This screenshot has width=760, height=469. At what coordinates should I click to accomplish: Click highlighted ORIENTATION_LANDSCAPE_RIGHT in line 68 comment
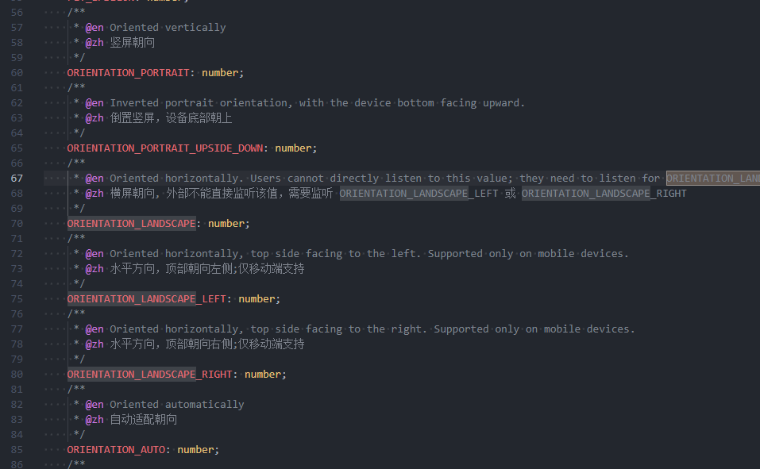604,194
